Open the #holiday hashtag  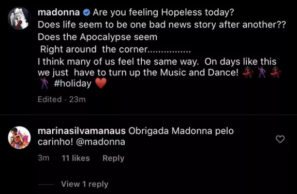(72, 84)
